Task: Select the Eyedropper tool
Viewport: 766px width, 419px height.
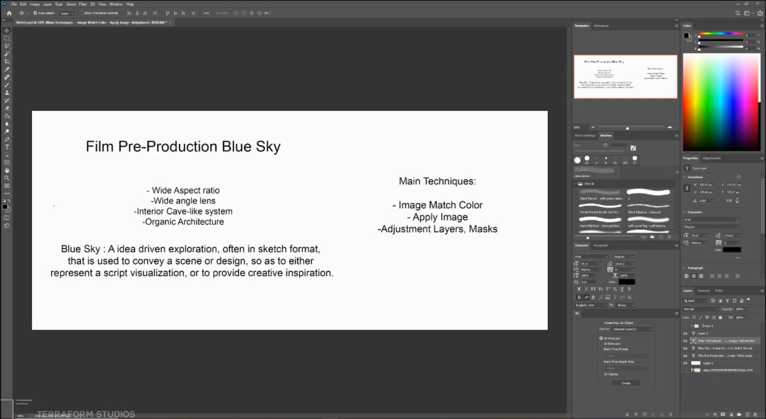Action: click(x=7, y=69)
